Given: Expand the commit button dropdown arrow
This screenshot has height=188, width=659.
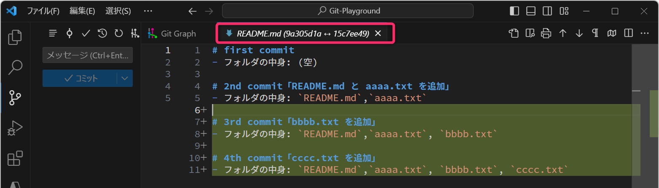Looking at the screenshot, I should point(124,78).
